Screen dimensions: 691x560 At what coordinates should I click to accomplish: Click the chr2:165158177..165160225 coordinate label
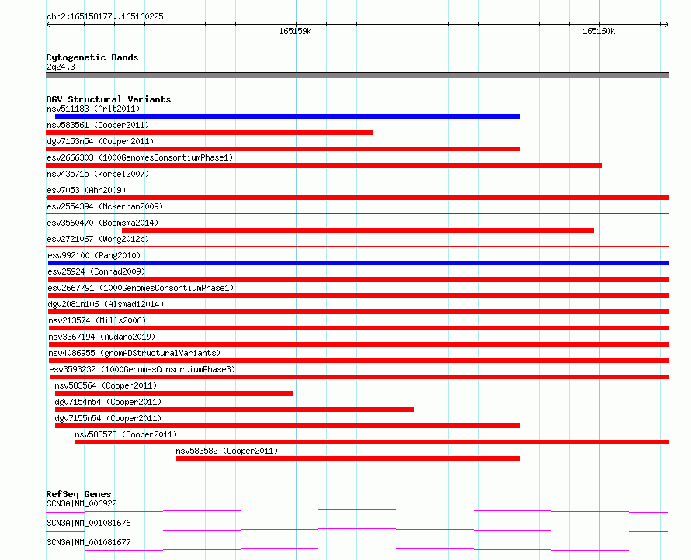click(x=105, y=17)
